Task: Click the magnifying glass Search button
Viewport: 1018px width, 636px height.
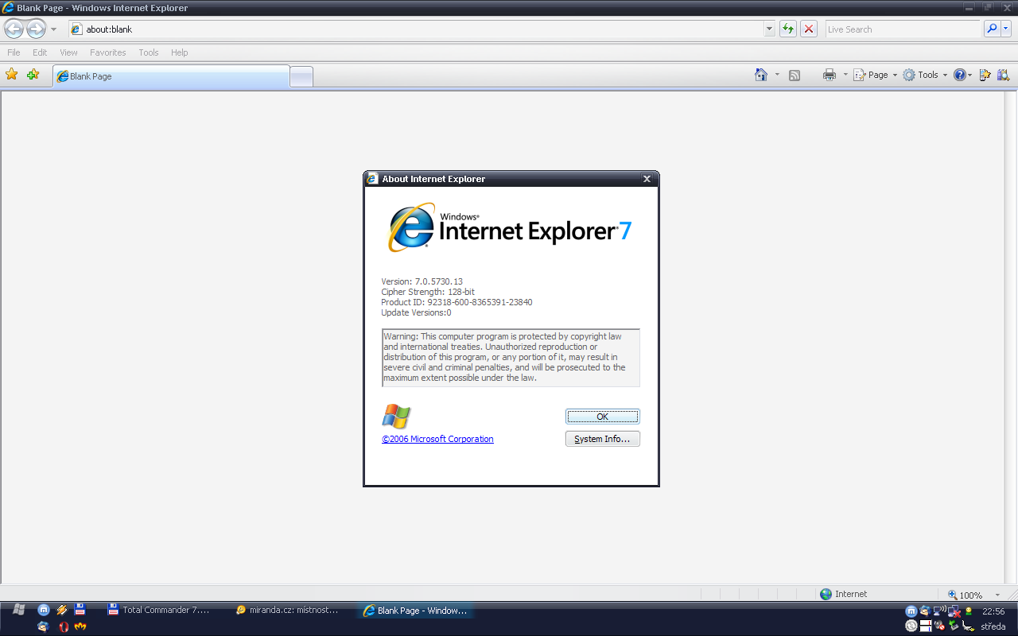Action: (x=991, y=29)
